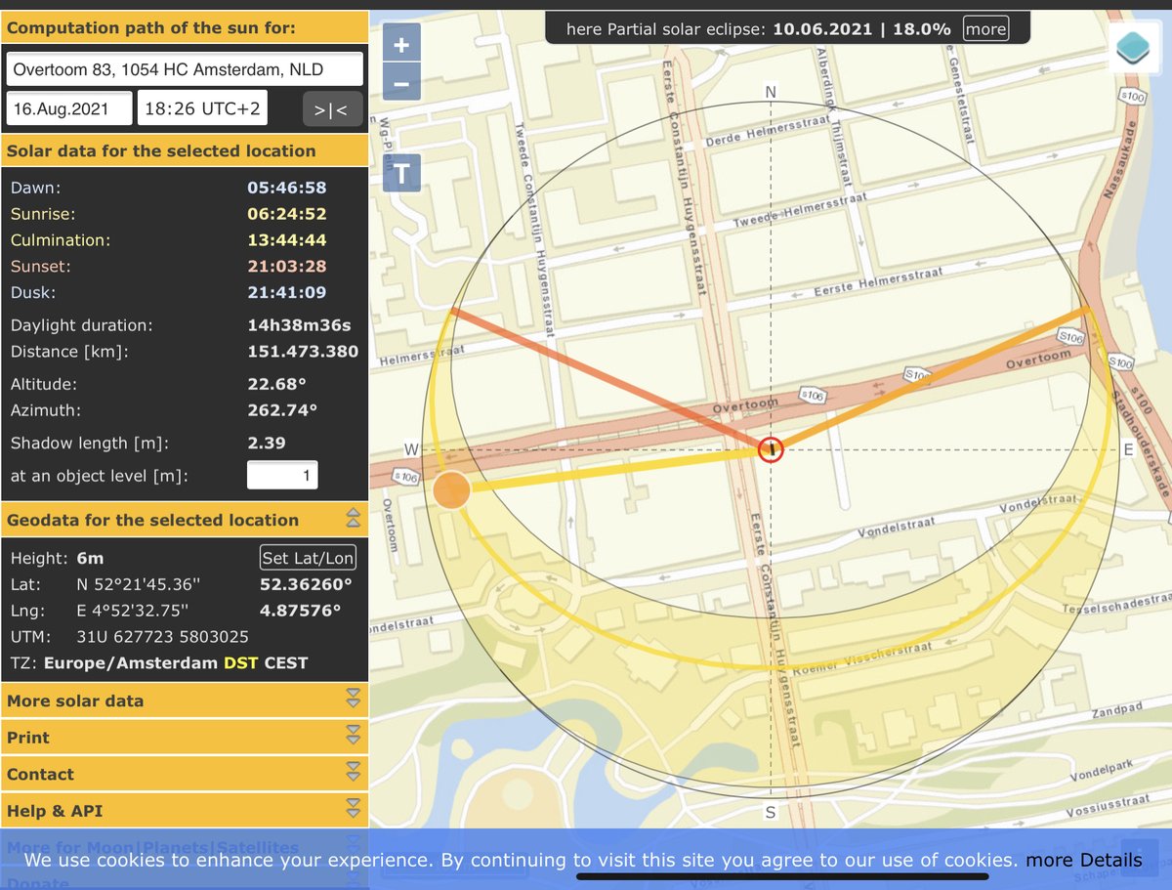The height and width of the screenshot is (890, 1172).
Task: Click the Altitude value 22.68°
Action: pos(277,384)
